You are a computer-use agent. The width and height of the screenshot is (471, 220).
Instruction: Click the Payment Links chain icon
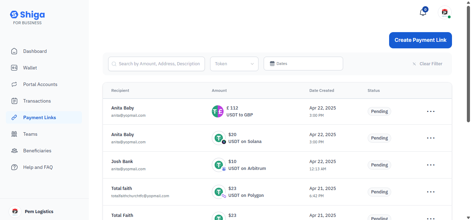[14, 117]
